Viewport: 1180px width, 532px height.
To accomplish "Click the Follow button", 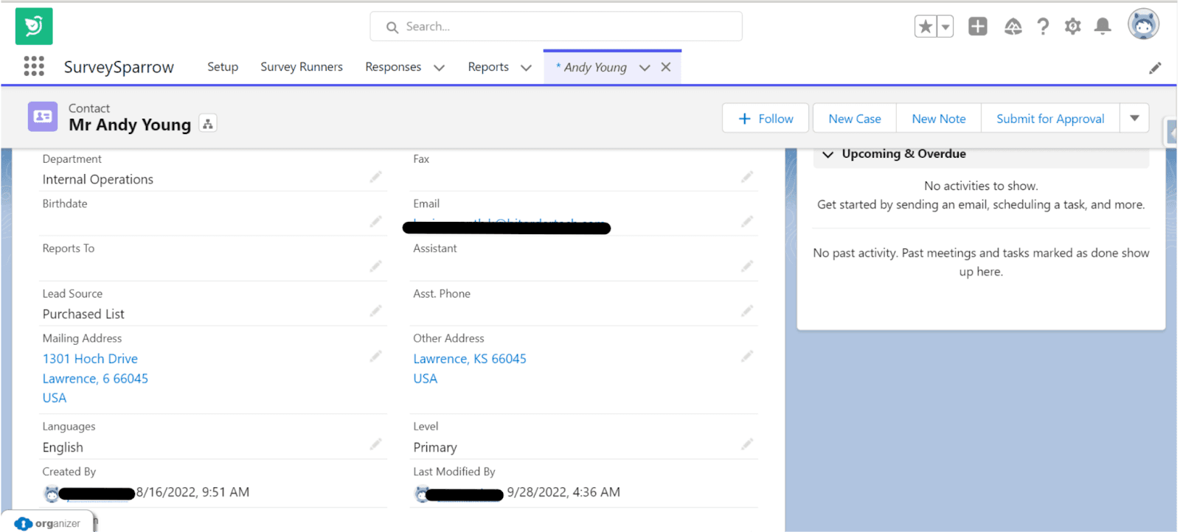I will [x=766, y=119].
